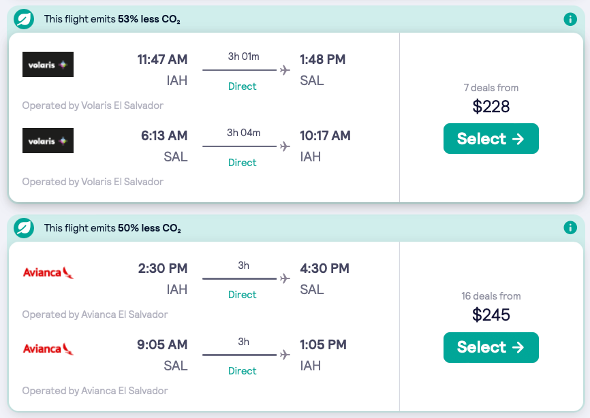Image resolution: width=590 pixels, height=418 pixels.
Task: Click the green leaf icon on the 50% banner
Action: (24, 228)
